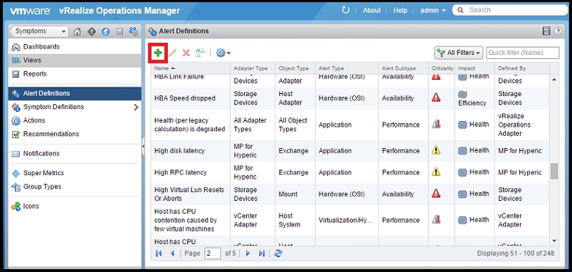This screenshot has width=572, height=272.
Task: Click the scroll-up arrow of the table scrollbar
Action: [x=554, y=80]
